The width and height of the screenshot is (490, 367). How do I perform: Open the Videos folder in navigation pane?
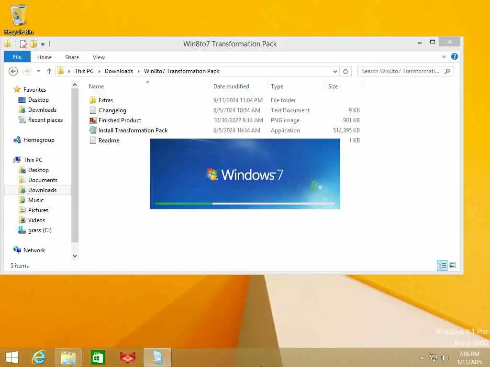click(36, 220)
